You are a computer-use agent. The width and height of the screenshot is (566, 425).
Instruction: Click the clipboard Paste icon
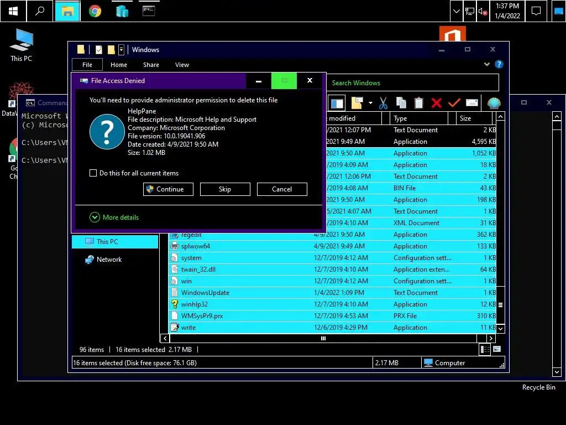419,103
